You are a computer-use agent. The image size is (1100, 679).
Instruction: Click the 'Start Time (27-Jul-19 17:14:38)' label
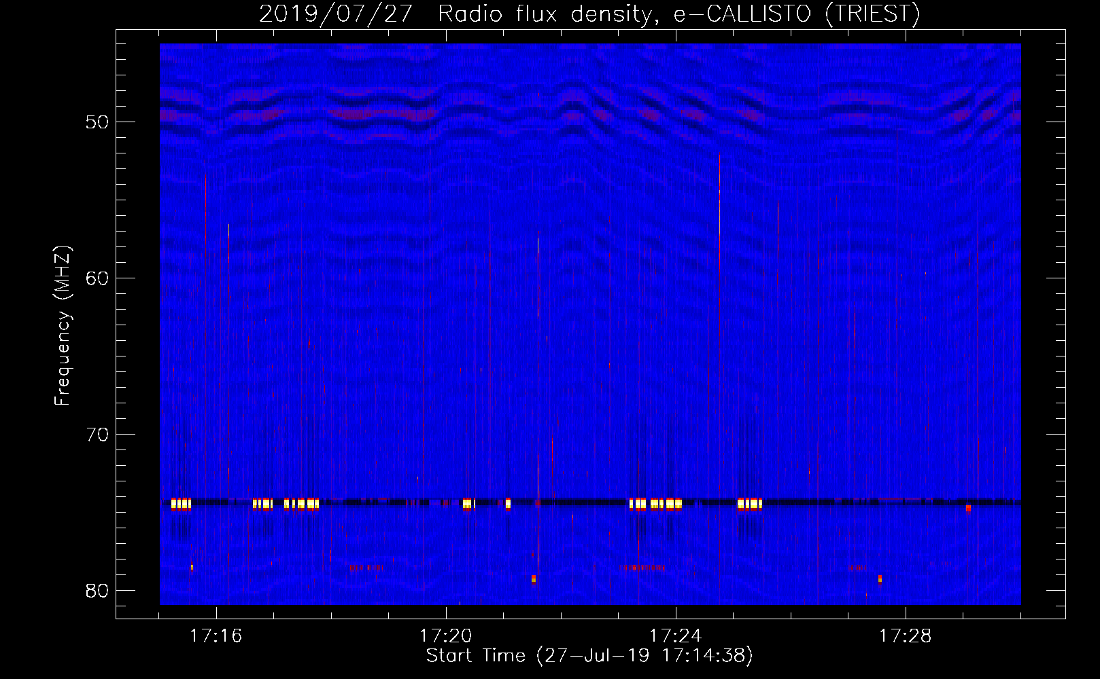(589, 656)
